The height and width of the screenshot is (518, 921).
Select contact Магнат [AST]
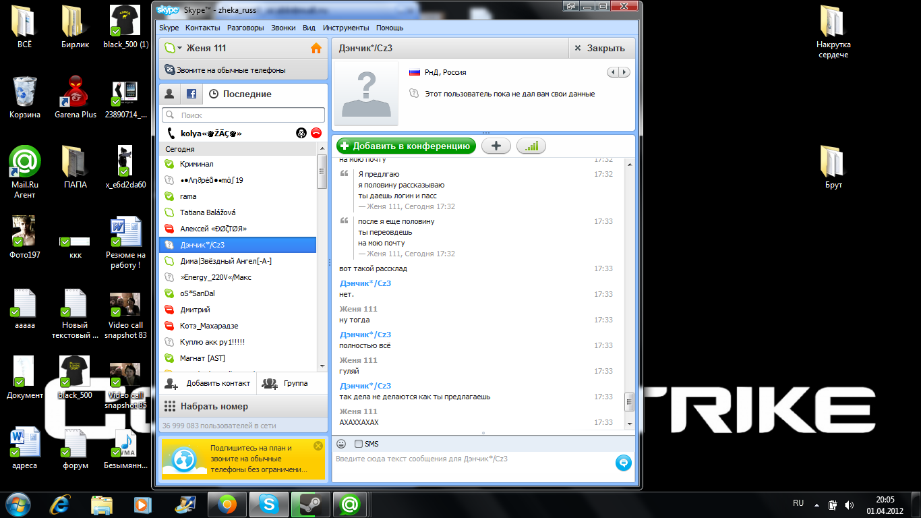click(238, 358)
